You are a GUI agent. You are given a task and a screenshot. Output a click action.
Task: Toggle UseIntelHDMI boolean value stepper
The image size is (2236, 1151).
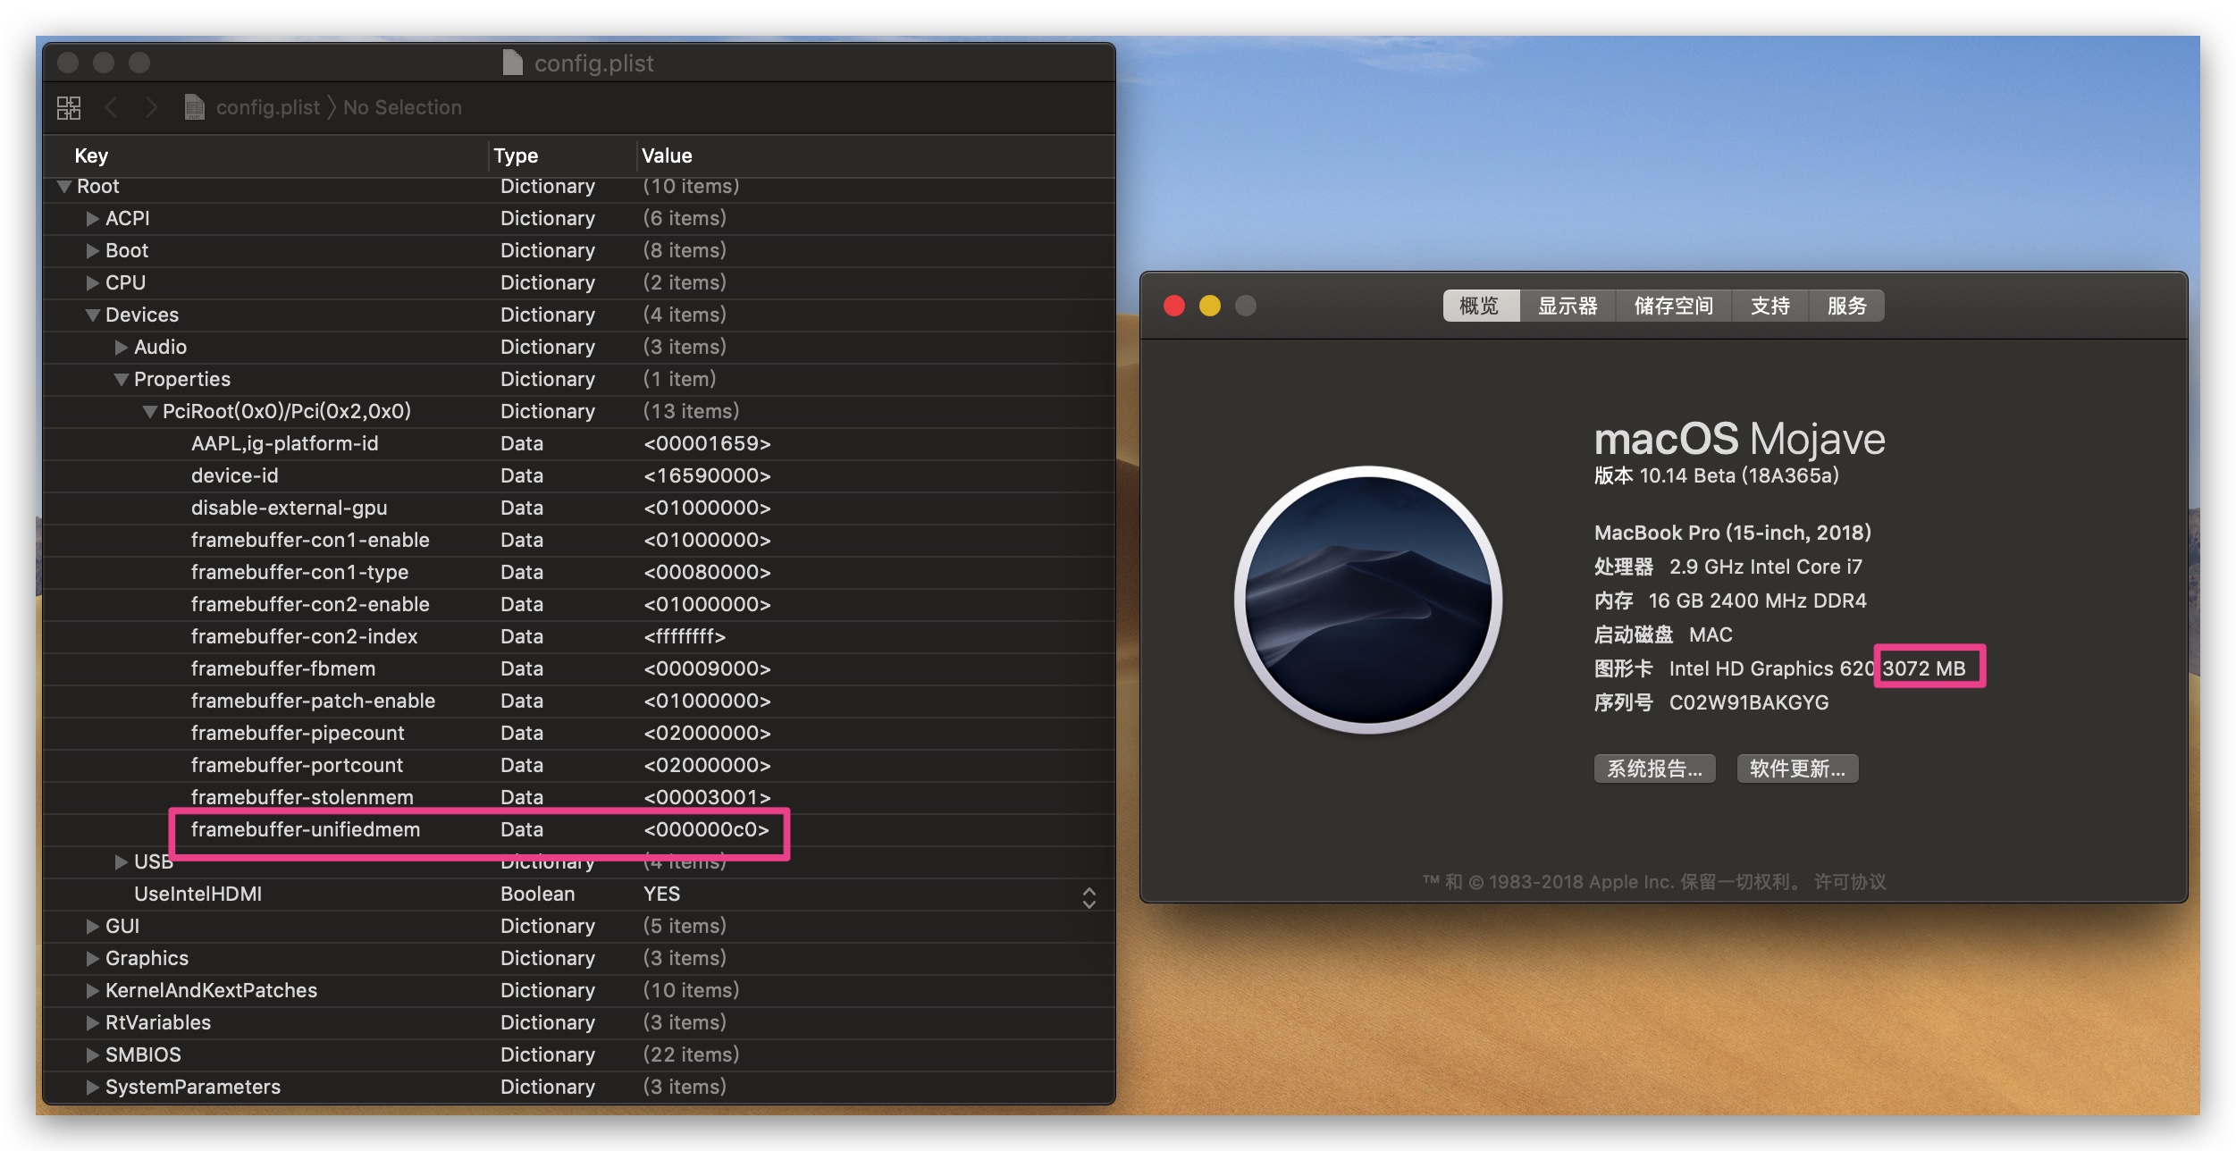point(1089,898)
